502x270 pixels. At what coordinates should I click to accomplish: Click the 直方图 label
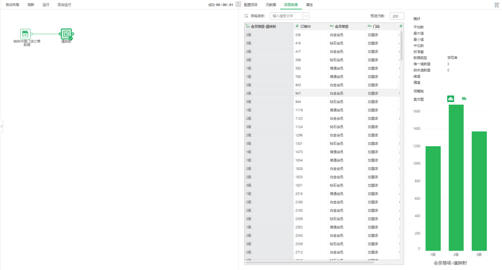419,99
